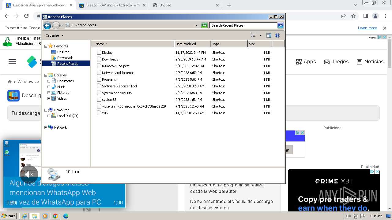This screenshot has width=392, height=220.
Task: Expand the Documents library node
Action: coord(49,81)
